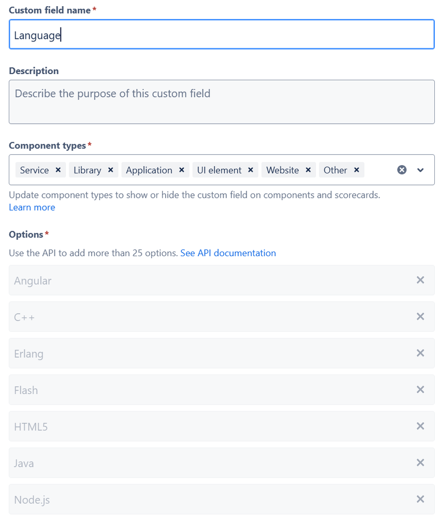439x517 pixels.
Task: Click the Custom field name input
Action: (220, 34)
